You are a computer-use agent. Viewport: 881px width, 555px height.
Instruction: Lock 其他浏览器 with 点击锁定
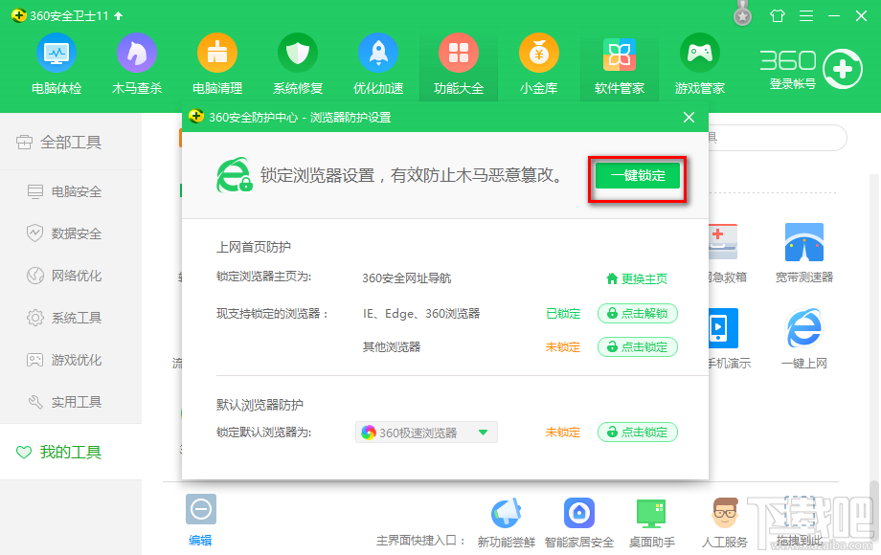tap(638, 346)
